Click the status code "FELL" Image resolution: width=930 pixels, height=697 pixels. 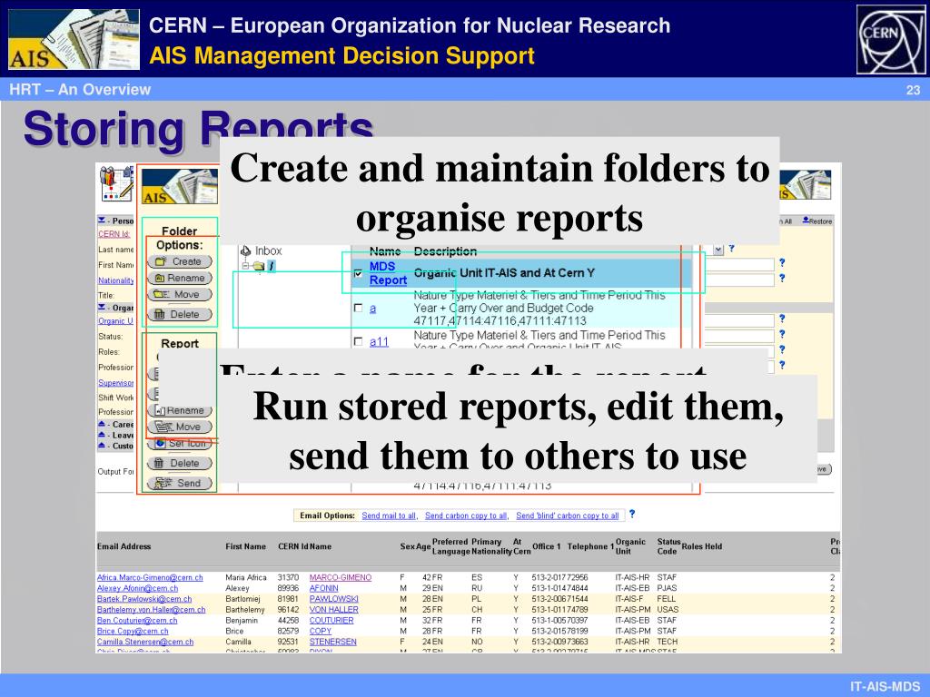(666, 599)
